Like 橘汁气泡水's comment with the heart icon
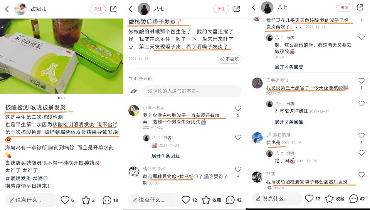The height and width of the screenshot is (210, 370). [x=238, y=169]
